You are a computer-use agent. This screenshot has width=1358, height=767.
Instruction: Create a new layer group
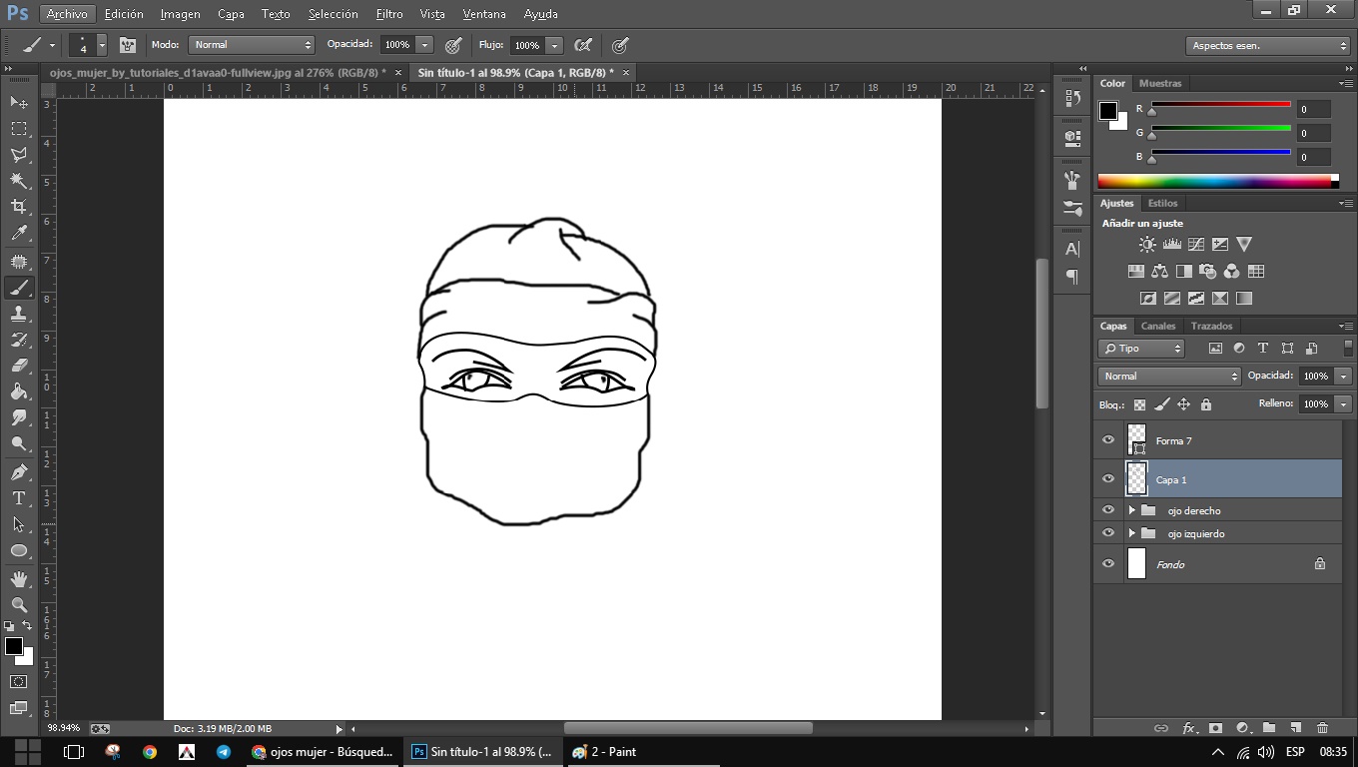click(1268, 728)
